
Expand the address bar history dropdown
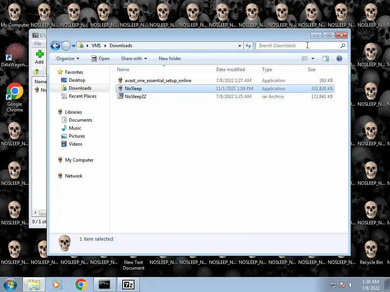coord(240,46)
